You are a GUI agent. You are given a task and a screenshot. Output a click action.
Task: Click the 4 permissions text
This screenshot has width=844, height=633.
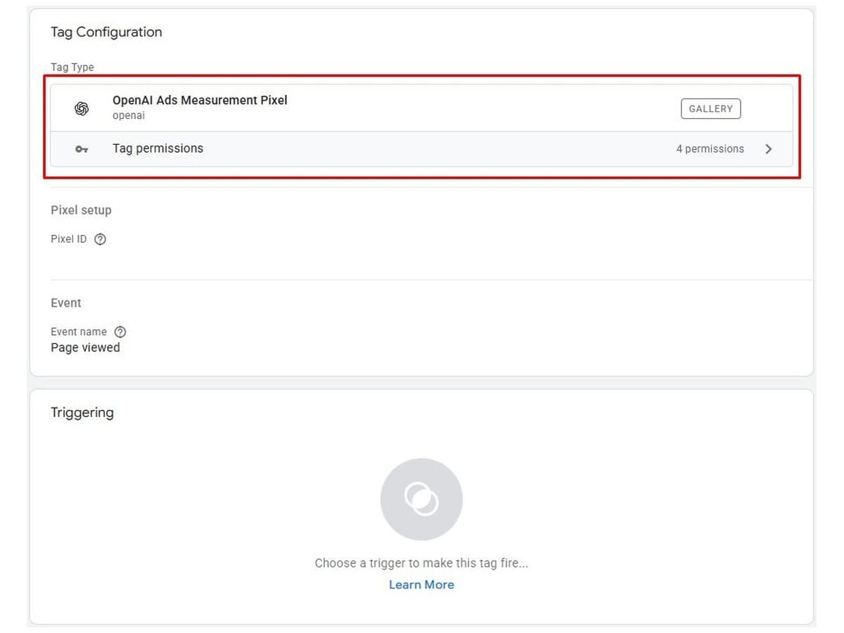(710, 149)
